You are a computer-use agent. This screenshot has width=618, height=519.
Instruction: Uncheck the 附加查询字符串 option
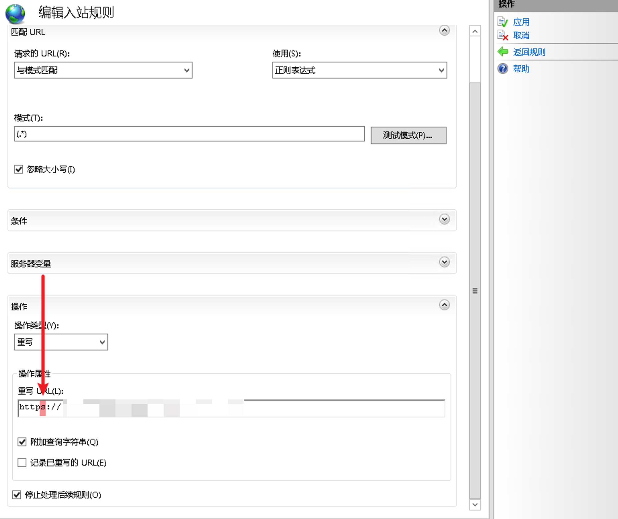[x=22, y=442]
